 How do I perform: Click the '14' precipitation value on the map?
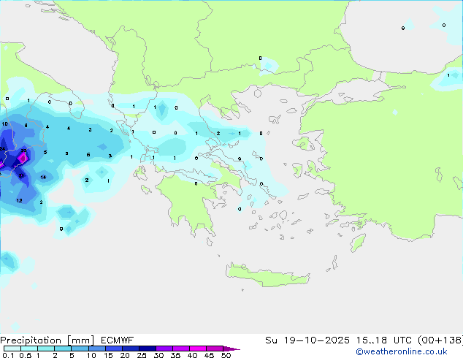pyautogui.click(x=43, y=178)
